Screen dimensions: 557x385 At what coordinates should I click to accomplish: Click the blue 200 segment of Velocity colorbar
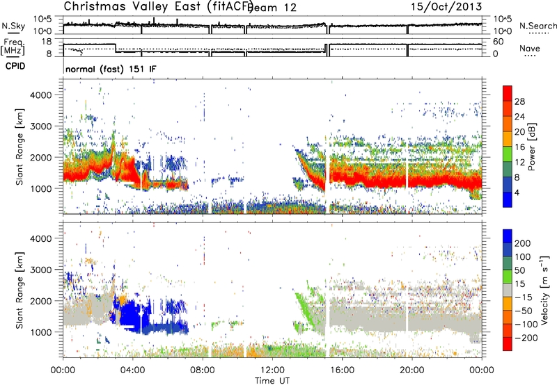tap(508, 236)
